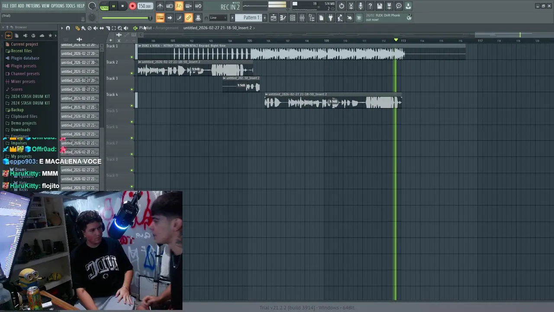Open the HELP menu
The height and width of the screenshot is (312, 554).
81,6
